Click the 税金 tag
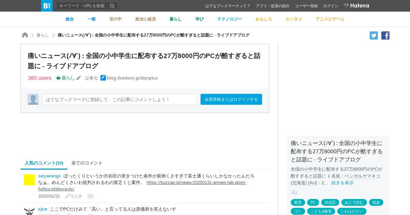 (x=376, y=202)
